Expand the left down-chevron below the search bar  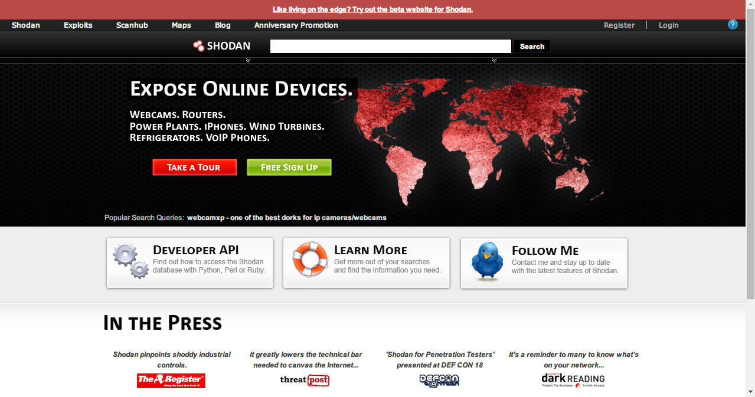coord(248,60)
